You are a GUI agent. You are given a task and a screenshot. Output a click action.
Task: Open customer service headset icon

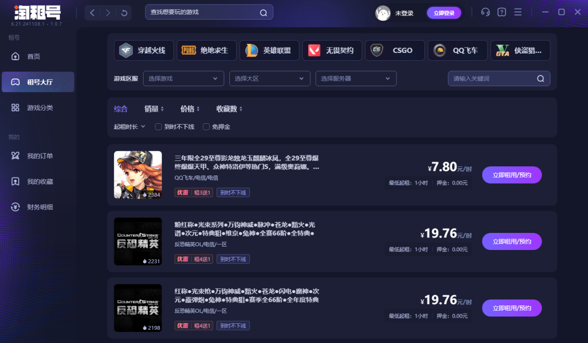pos(485,12)
